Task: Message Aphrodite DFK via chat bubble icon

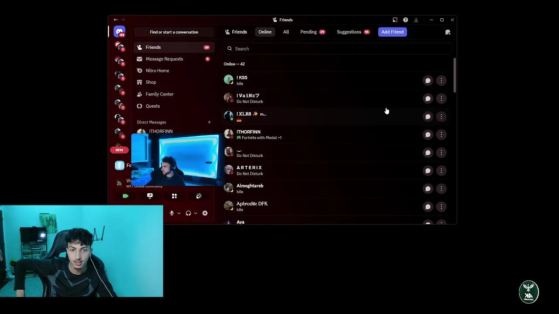Action: click(428, 207)
